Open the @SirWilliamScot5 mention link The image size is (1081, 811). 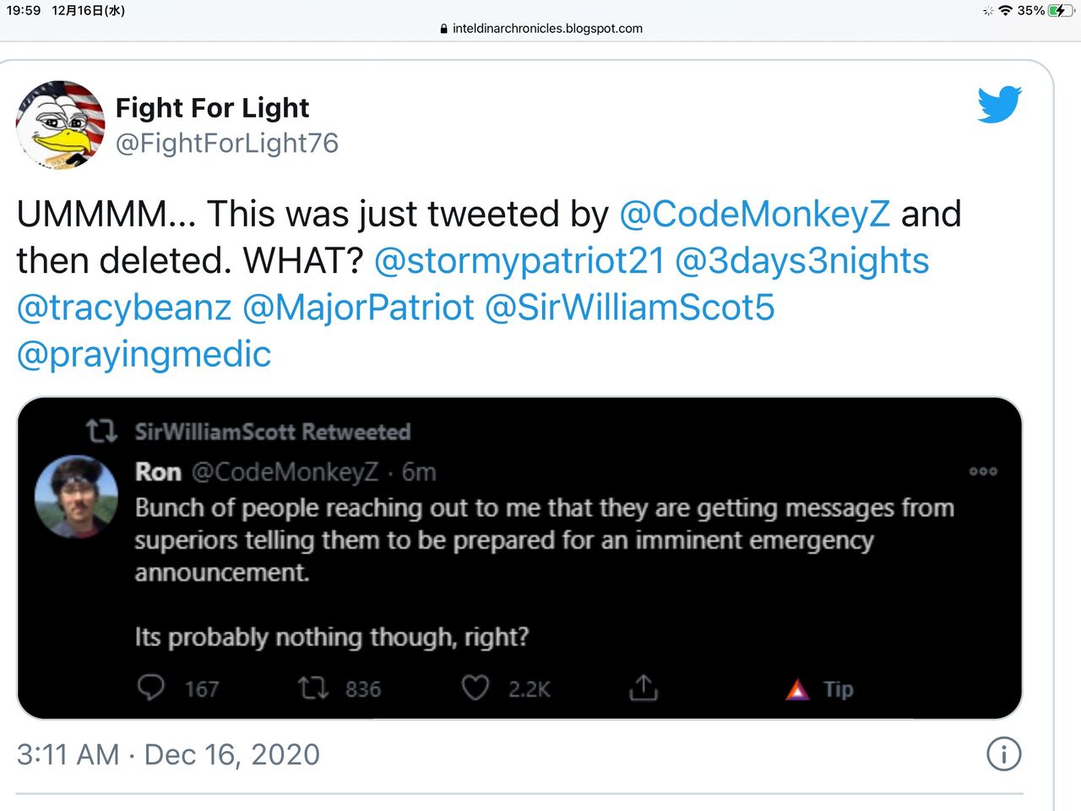(629, 307)
